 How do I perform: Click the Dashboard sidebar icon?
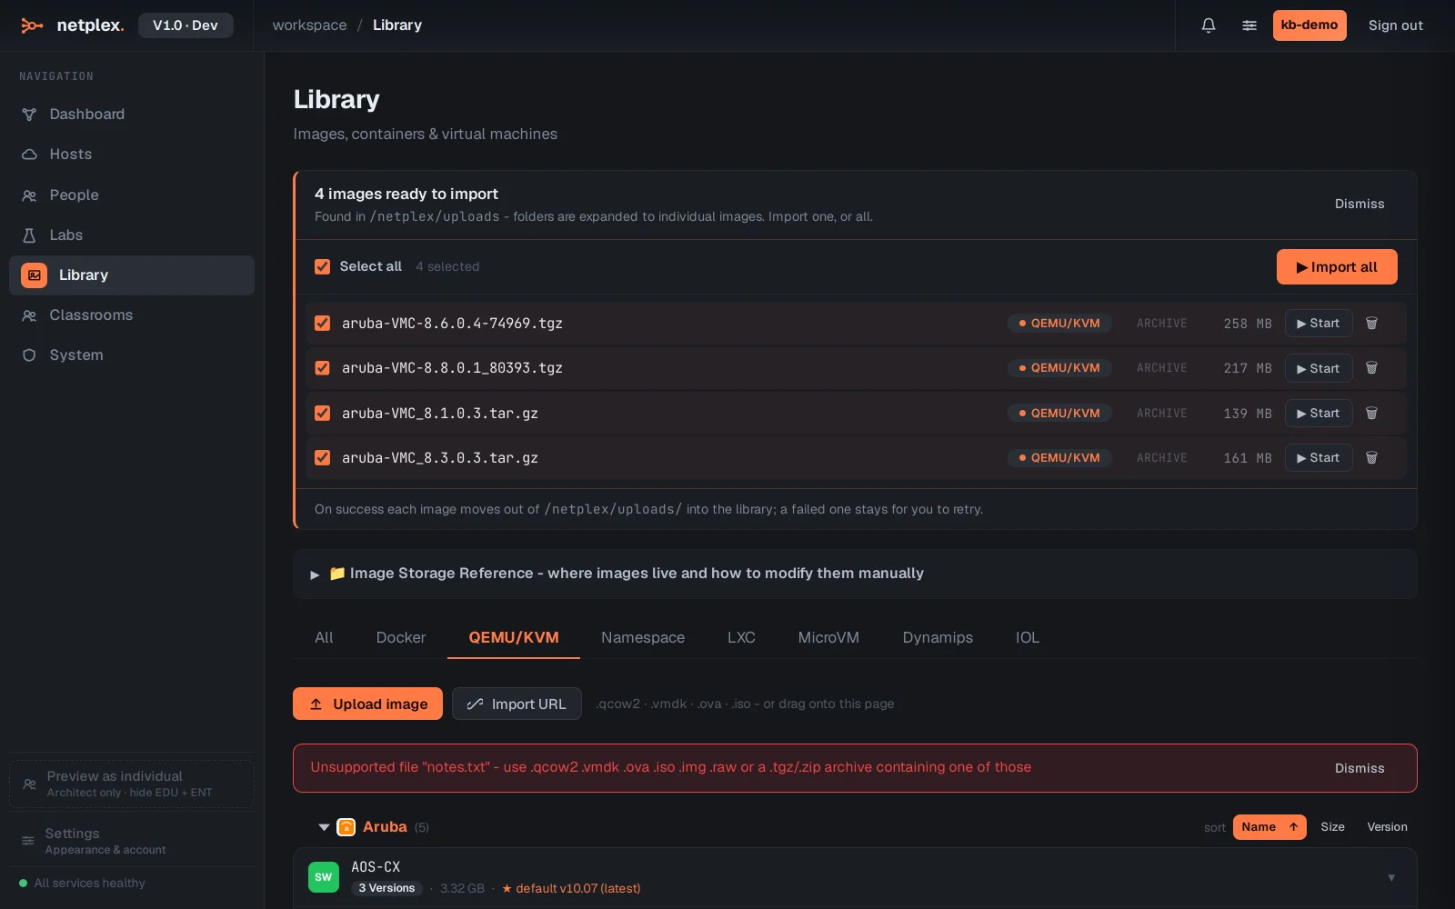coord(29,115)
